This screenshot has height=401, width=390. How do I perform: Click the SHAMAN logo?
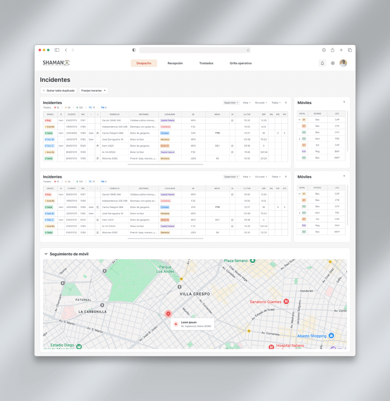(56, 63)
